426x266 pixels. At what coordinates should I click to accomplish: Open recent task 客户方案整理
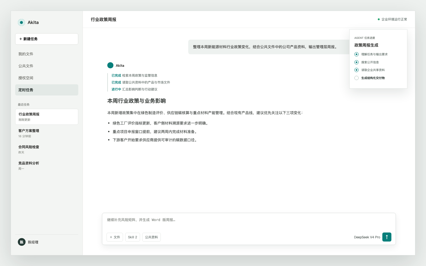pos(47,133)
